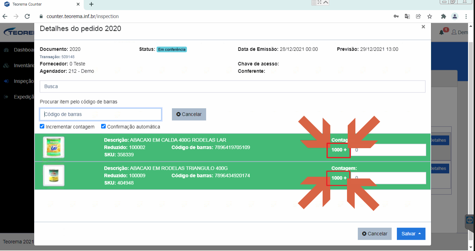Toggle Confirmação automática checkbox
The image size is (475, 251).
click(104, 126)
